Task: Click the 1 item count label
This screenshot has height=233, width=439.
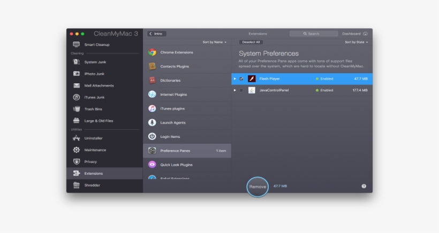Action: 221,151
